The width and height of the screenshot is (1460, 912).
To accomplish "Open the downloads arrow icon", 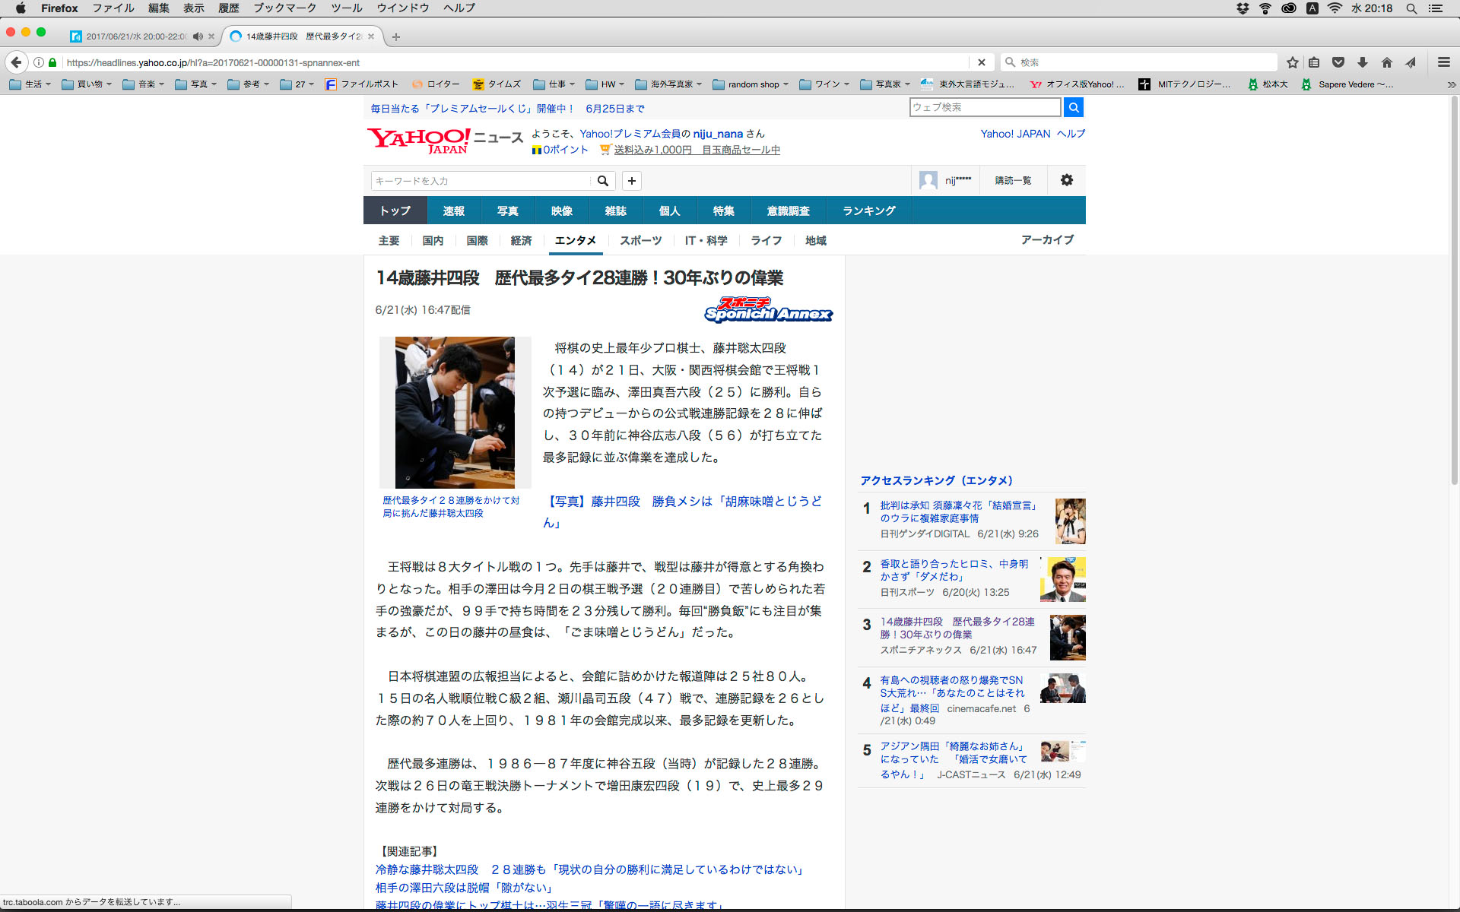I will (x=1362, y=62).
